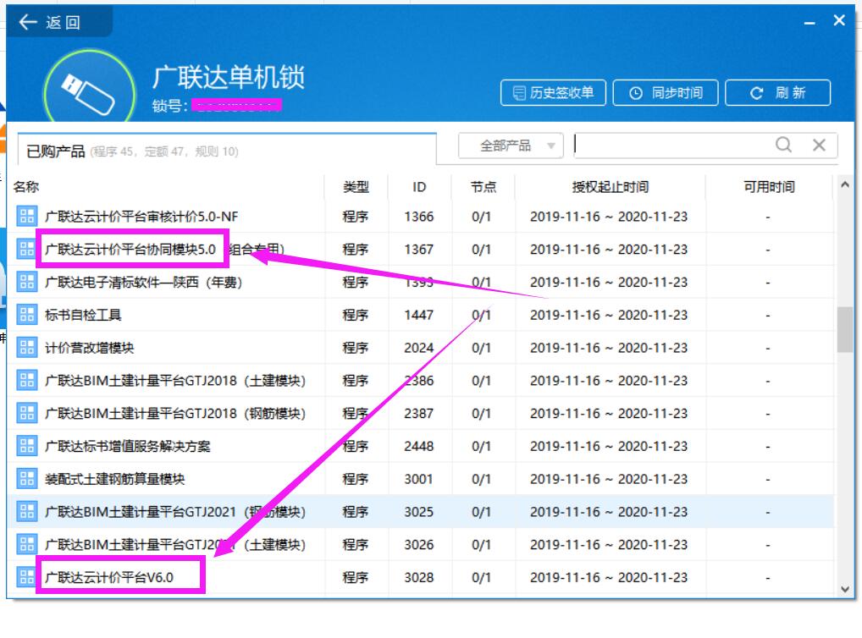Screen dimensions: 862x638
Task: Click the 0/1 node cell in row 2448
Action: [481, 446]
